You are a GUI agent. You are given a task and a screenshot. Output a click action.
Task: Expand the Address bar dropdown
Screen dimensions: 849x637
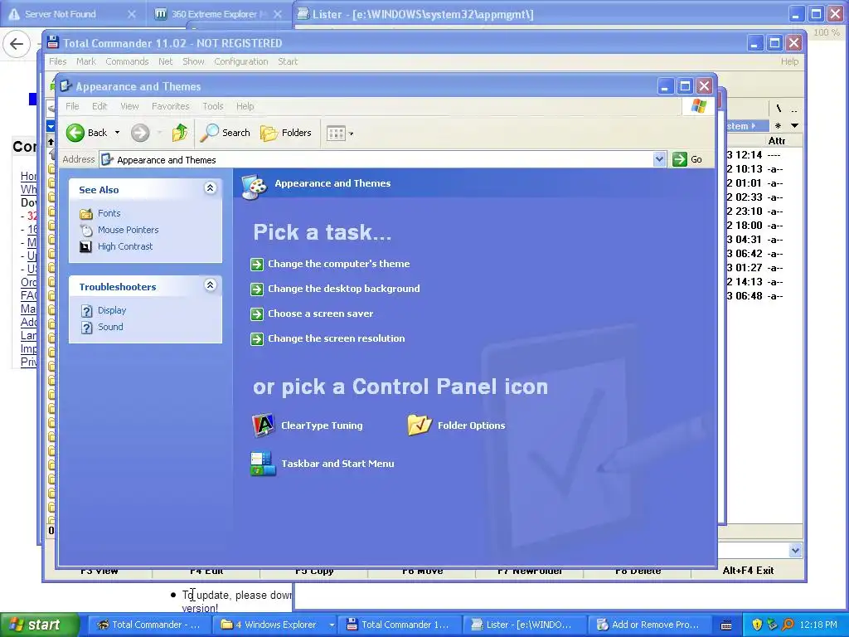(x=659, y=159)
